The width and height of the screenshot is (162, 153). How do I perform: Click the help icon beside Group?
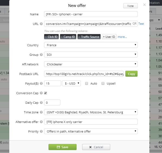pyautogui.click(x=41, y=55)
